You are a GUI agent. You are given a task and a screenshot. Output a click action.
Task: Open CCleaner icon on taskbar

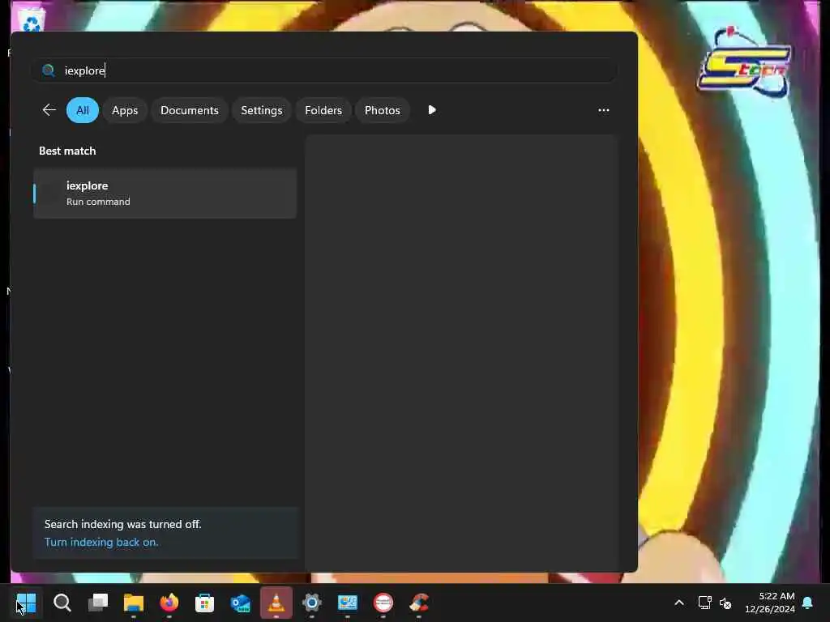coord(419,603)
